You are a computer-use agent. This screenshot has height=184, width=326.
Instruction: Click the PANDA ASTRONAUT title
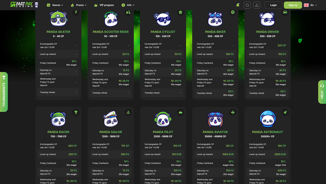coord(267,132)
